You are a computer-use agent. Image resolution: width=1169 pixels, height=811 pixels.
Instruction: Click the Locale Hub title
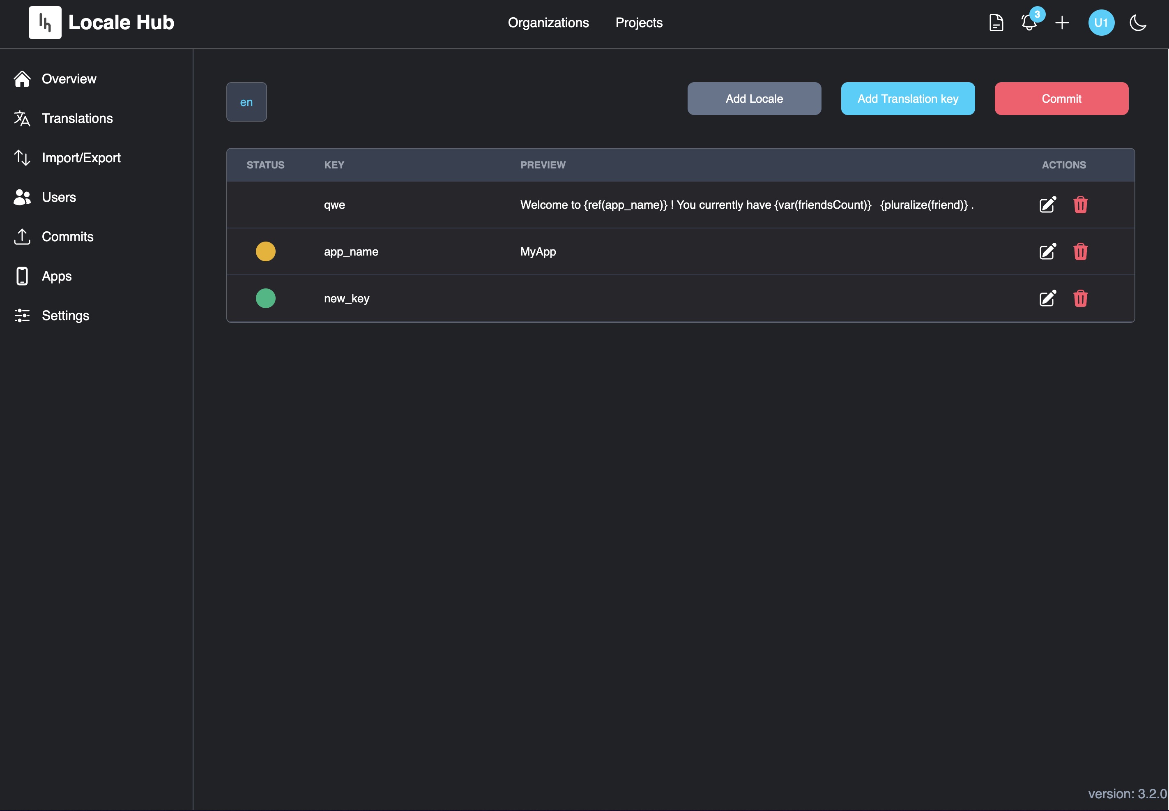(121, 22)
